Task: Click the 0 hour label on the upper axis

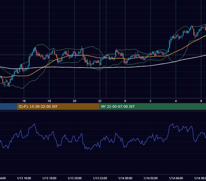Action: 125,101
